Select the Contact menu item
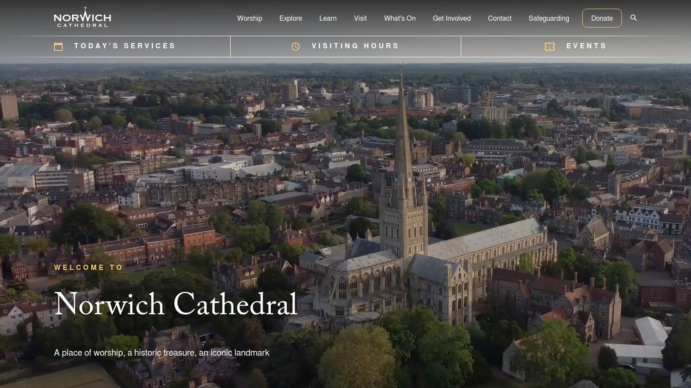691x388 pixels. point(499,18)
